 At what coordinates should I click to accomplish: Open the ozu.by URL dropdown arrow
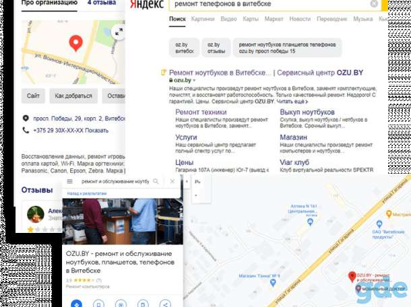coord(194,80)
